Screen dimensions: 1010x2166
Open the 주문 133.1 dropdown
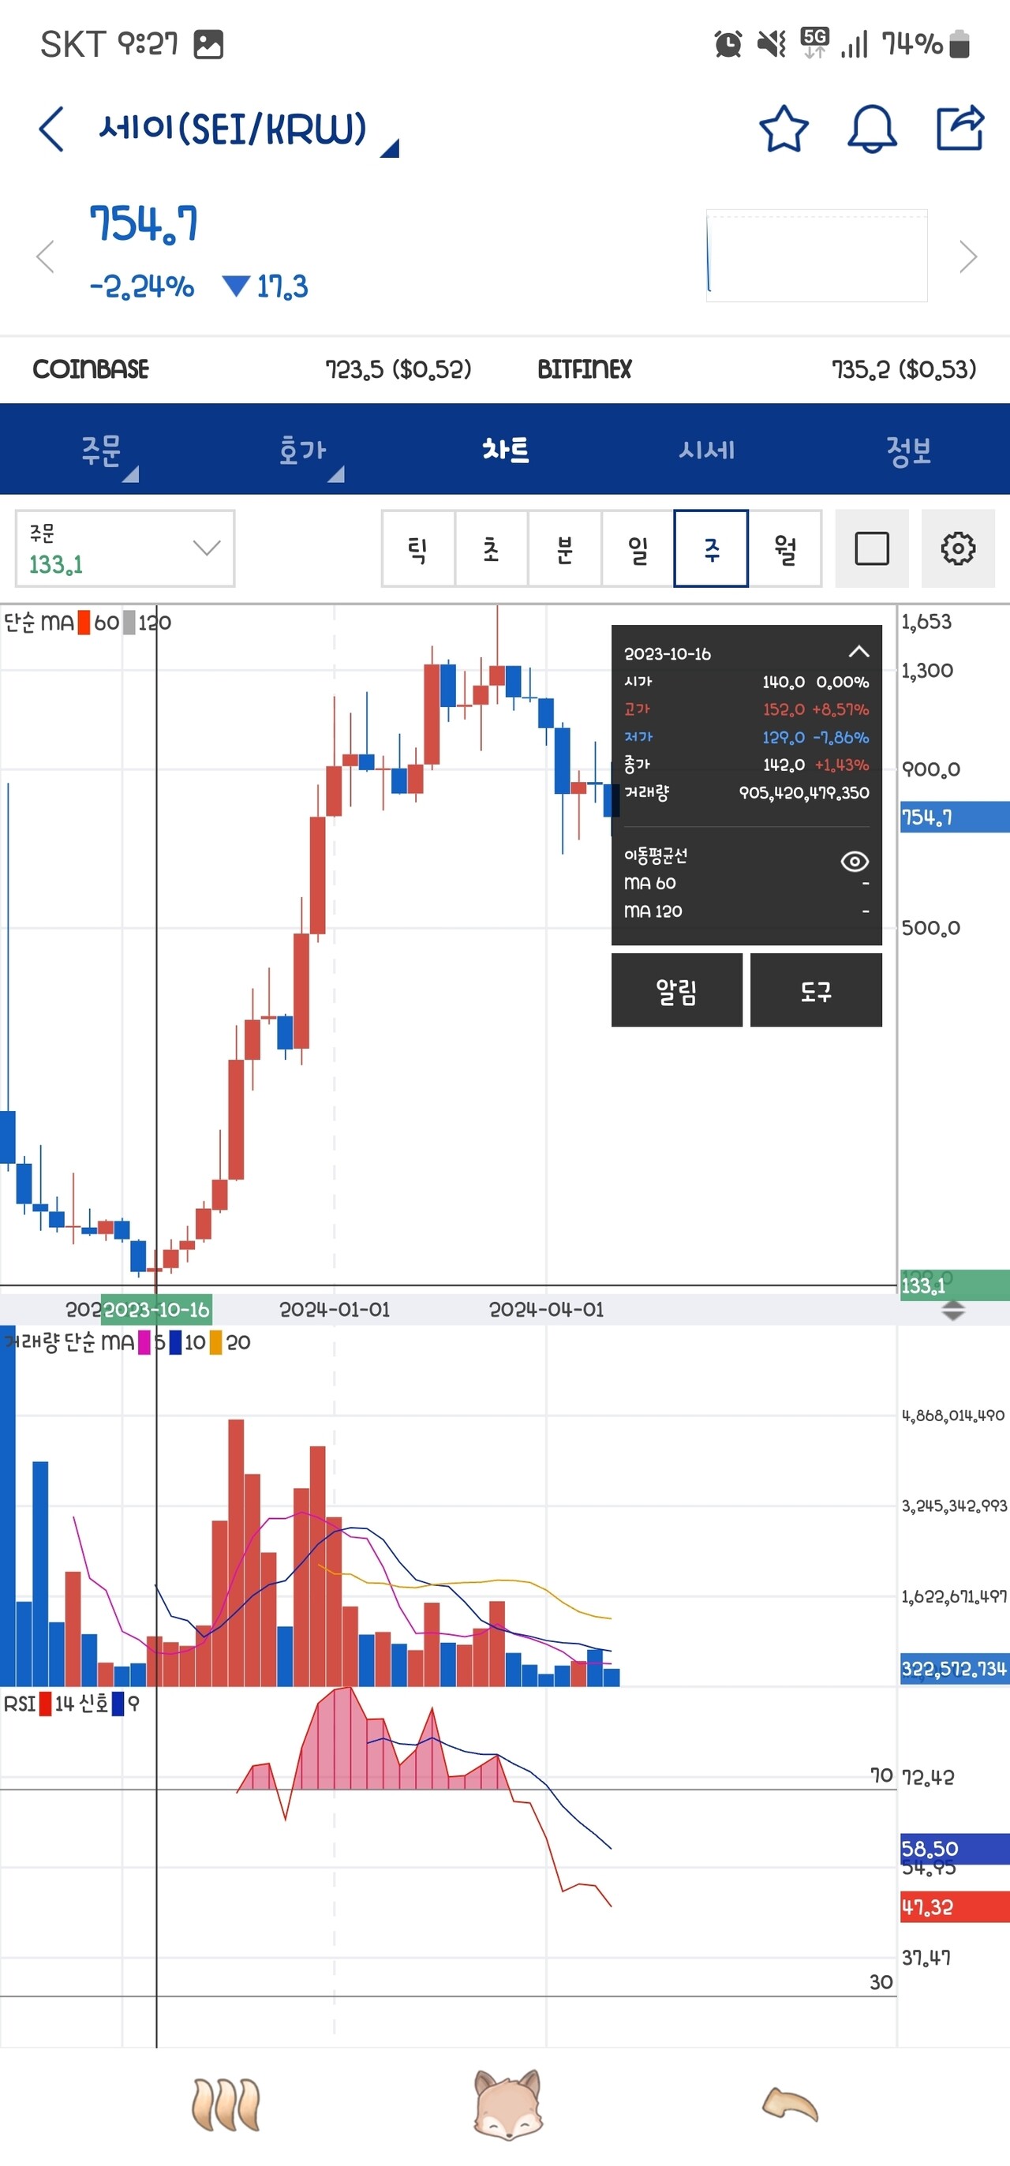pyautogui.click(x=125, y=549)
